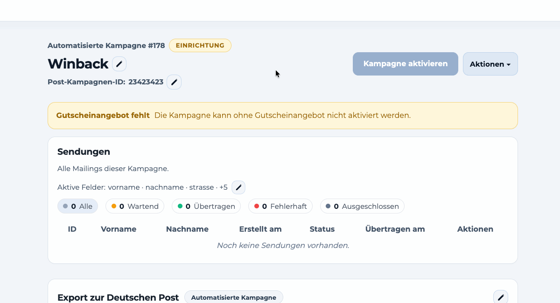Filter by Fehlerhaft status
Viewport: 560px width, 303px height.
(280, 206)
